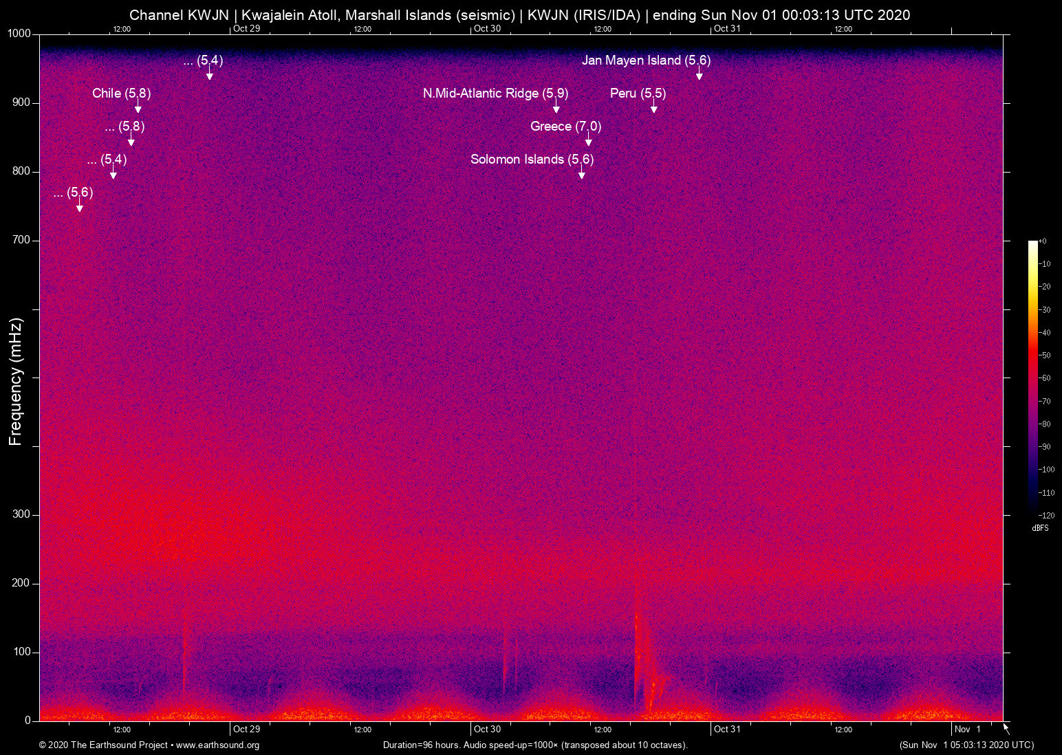1062x755 pixels.
Task: Click the www.earthsound.org link in the footer
Action: 217,745
